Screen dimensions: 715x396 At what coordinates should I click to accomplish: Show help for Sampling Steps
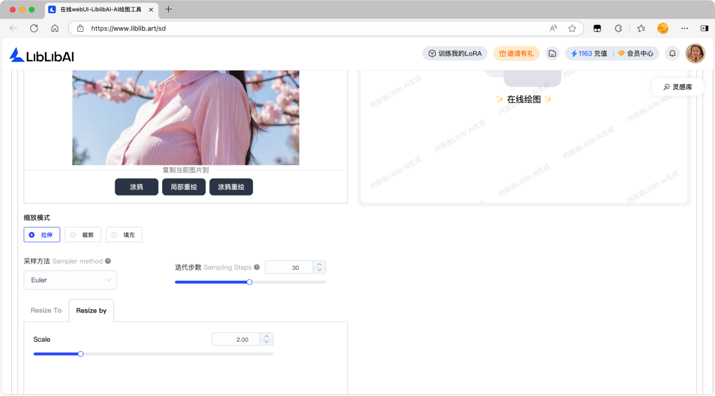tap(257, 267)
